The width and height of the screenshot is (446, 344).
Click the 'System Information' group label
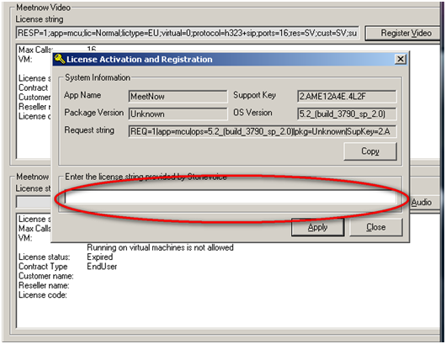click(x=98, y=77)
